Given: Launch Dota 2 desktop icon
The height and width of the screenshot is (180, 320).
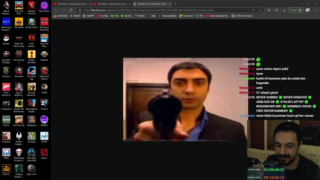Looking at the screenshot, I should [x=44, y=154].
